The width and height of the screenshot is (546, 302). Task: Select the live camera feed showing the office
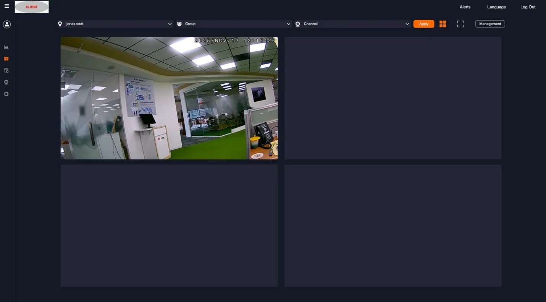click(169, 98)
